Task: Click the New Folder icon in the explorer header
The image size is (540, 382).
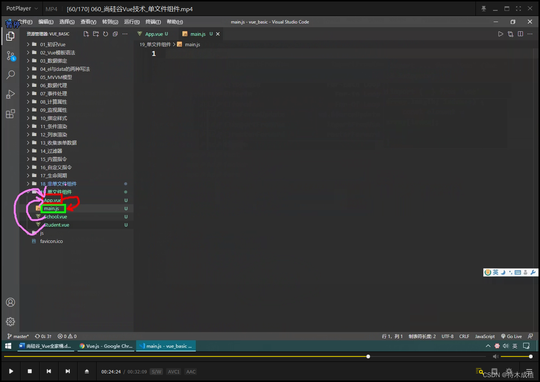Action: pyautogui.click(x=96, y=34)
